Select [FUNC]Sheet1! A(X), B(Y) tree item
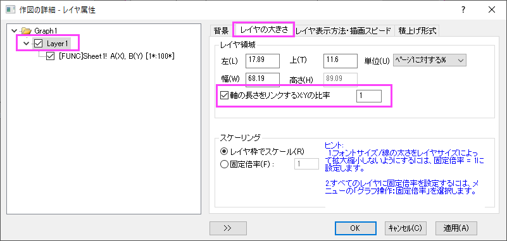 116,56
